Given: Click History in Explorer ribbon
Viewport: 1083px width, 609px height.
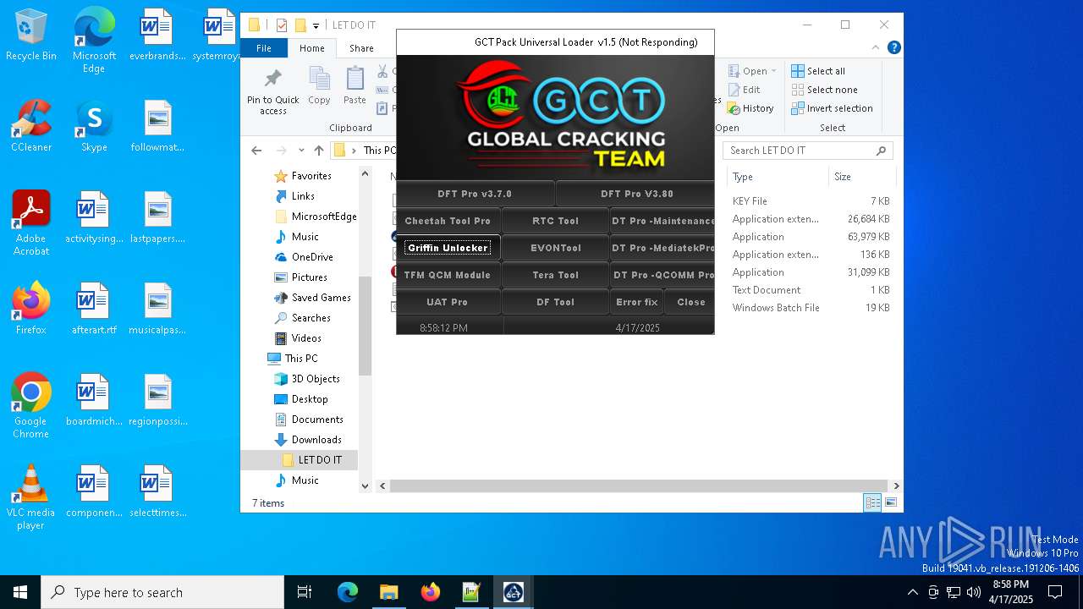Looking at the screenshot, I should (750, 108).
